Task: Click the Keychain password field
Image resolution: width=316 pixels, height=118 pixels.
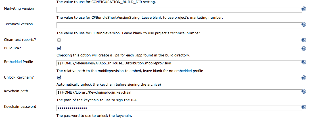Action: point(179,108)
